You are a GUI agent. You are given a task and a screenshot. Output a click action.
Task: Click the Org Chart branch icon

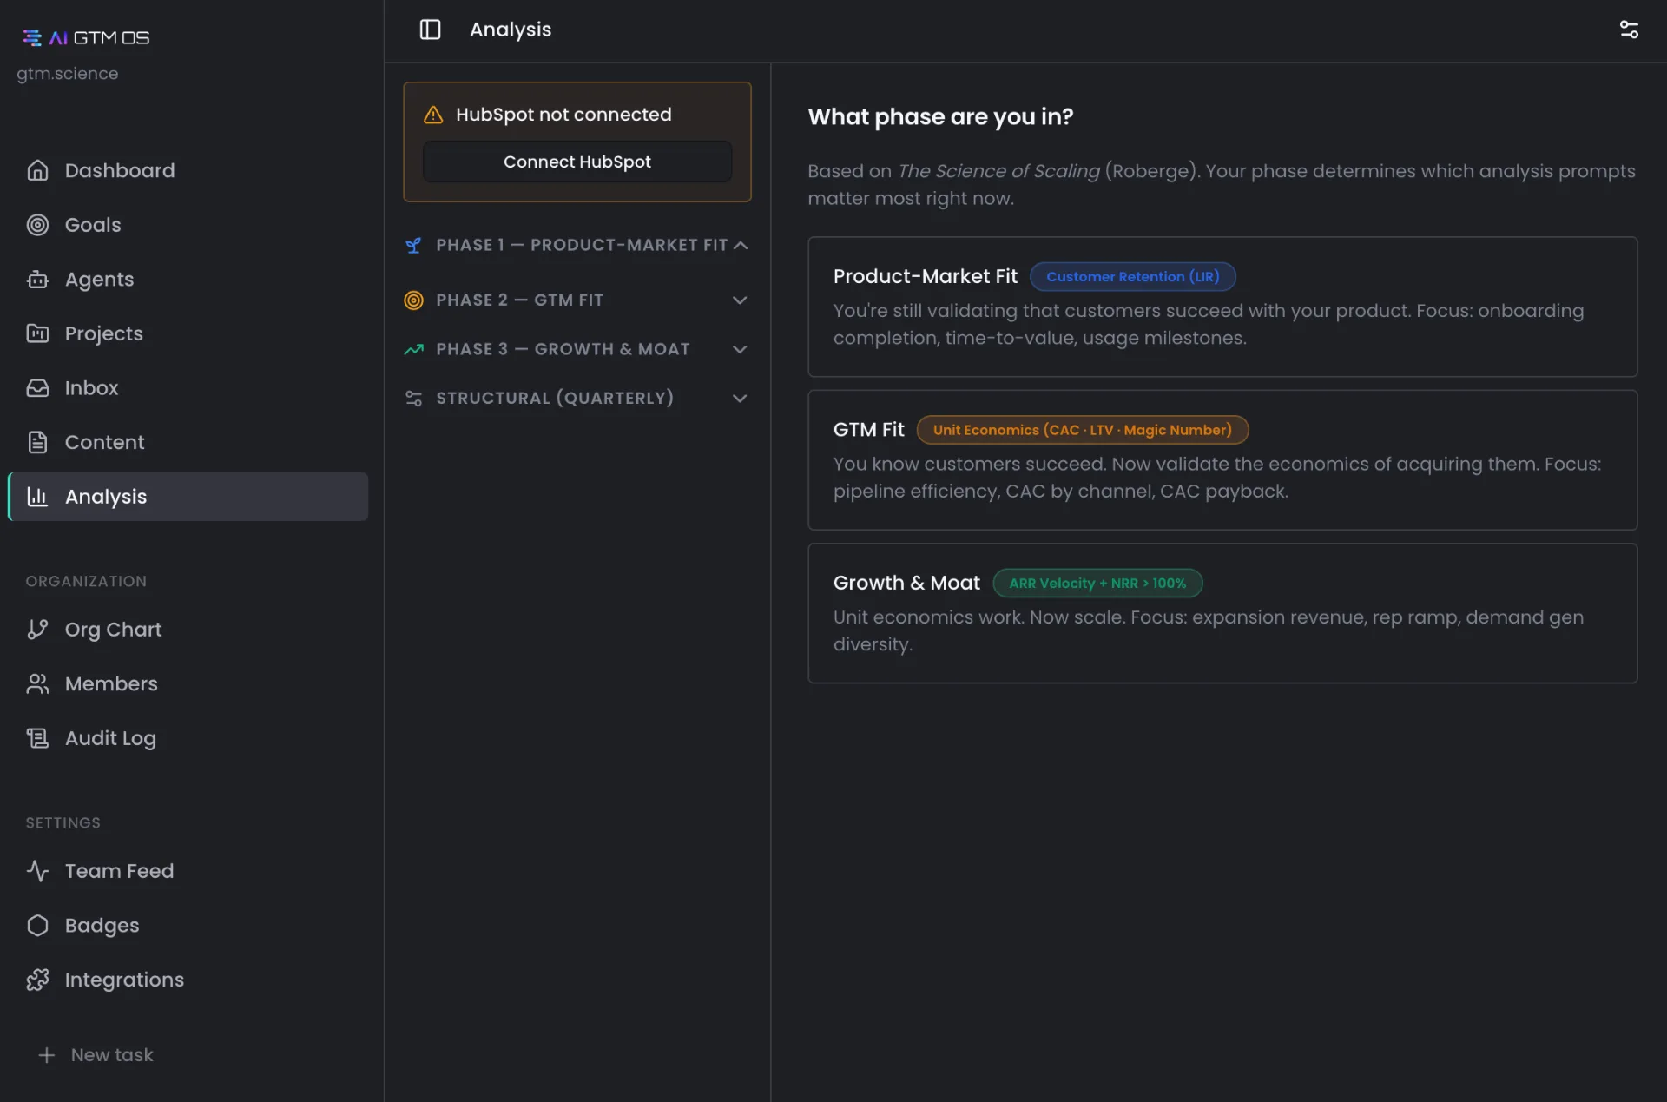click(37, 630)
